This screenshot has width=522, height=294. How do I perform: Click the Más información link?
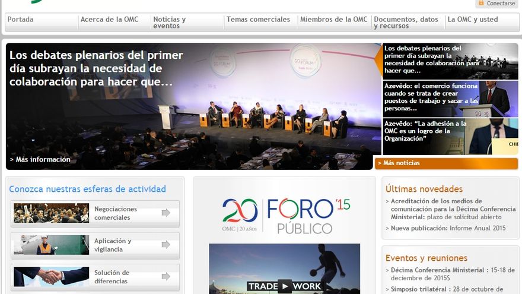tap(40, 159)
